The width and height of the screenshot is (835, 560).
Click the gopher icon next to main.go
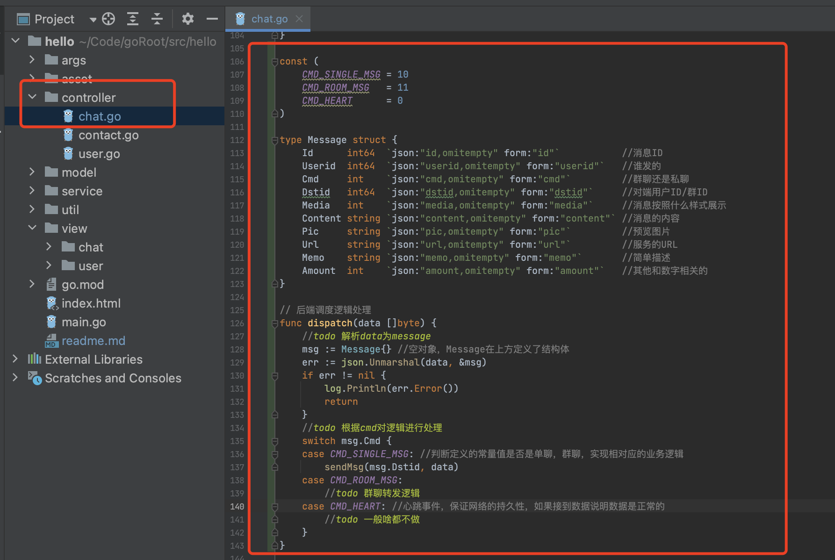pos(51,322)
